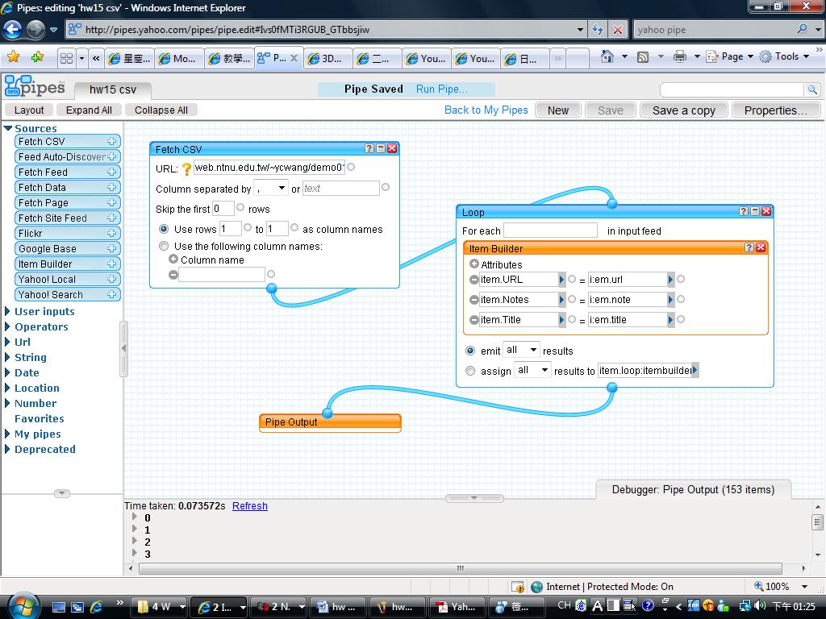Click the Collapse All button

(x=161, y=110)
